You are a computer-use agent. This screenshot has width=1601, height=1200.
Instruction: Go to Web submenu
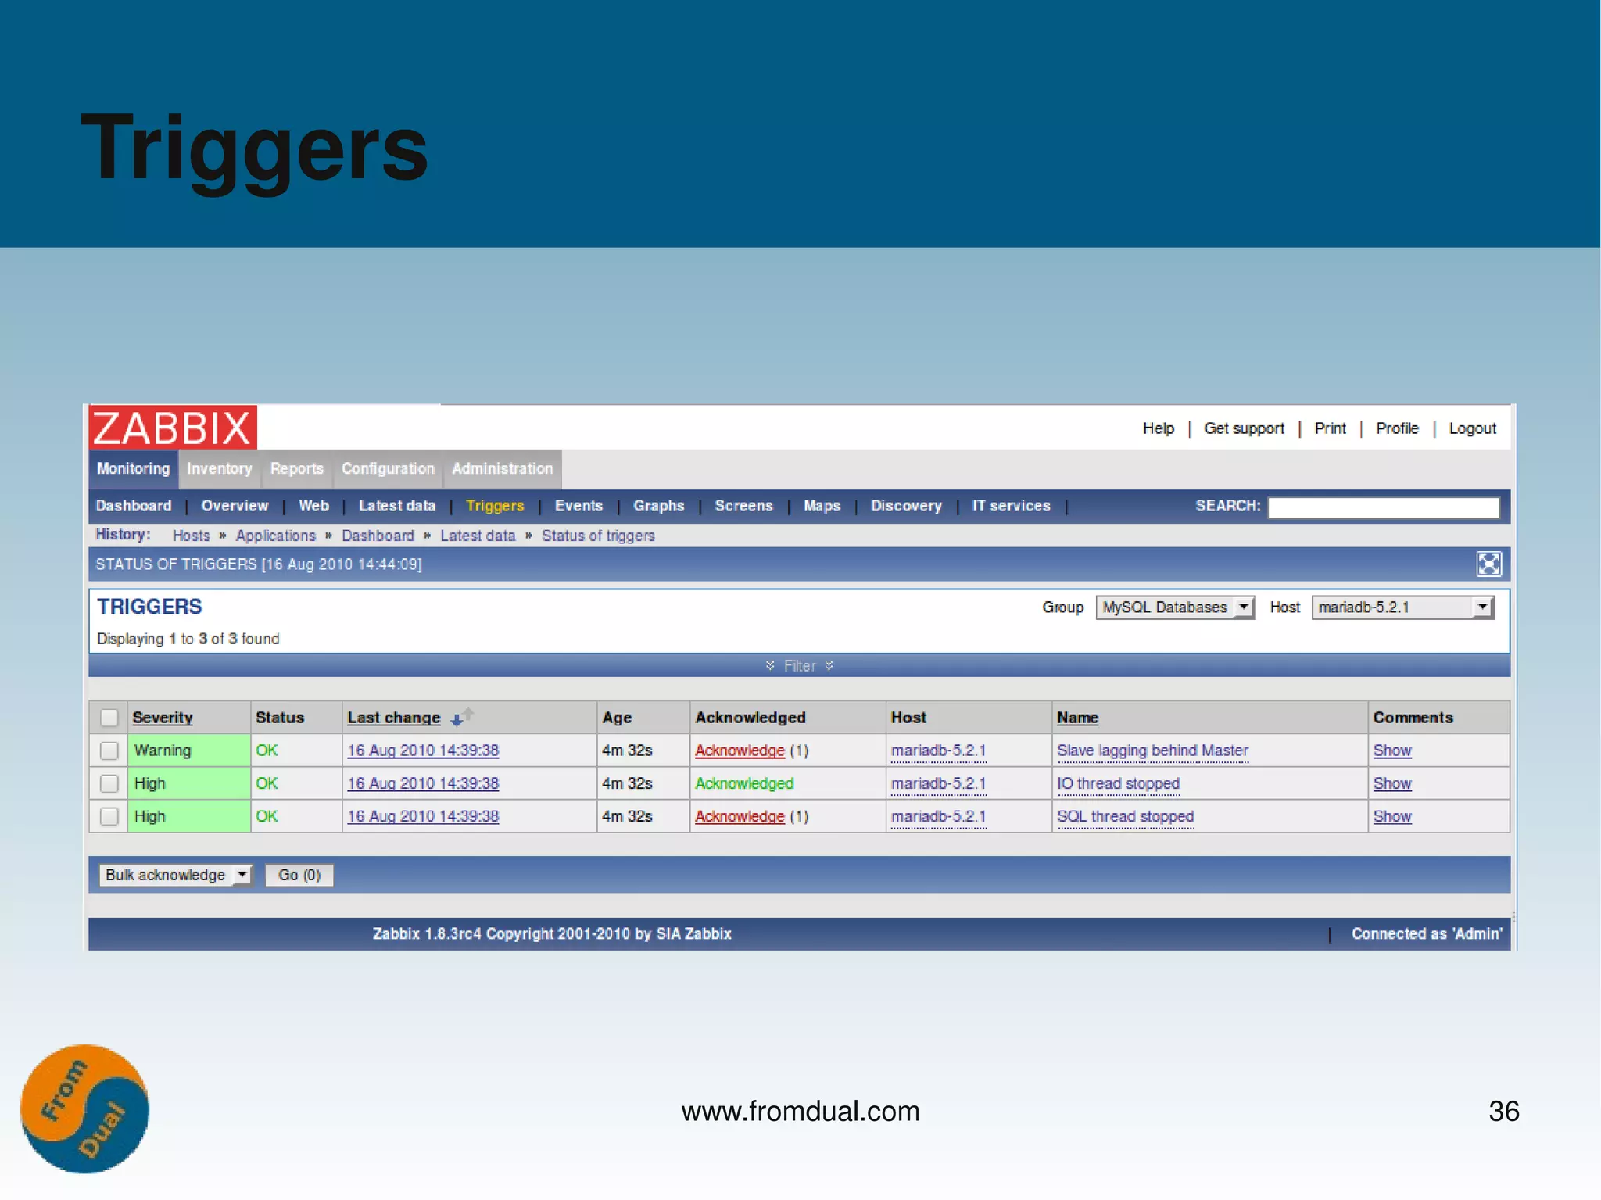(x=313, y=506)
